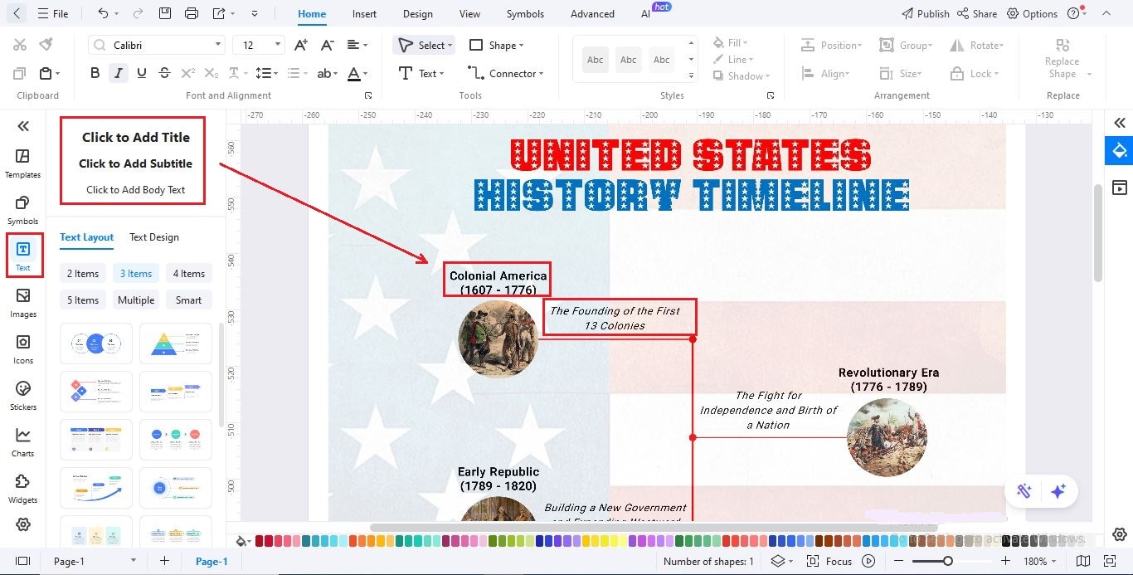Open the Widgets sidebar panel
The height and width of the screenshot is (575, 1133).
22,489
